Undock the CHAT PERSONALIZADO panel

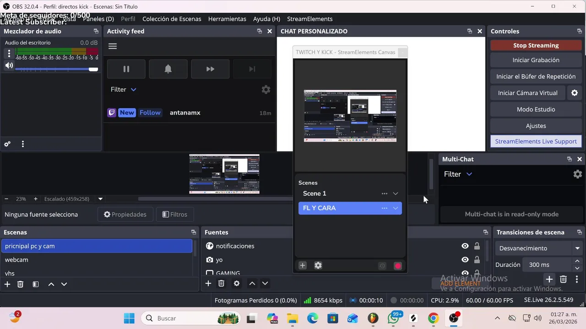coord(469,31)
